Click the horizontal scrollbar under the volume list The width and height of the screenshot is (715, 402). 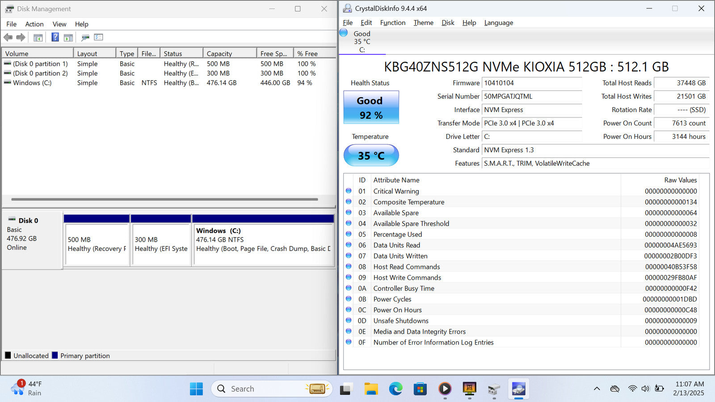(164, 199)
